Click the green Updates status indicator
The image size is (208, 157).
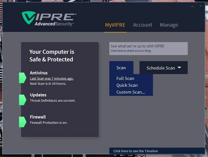[x=23, y=100]
